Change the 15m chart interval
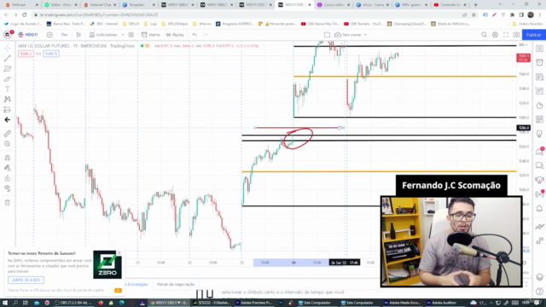The image size is (546, 307). coord(64,35)
